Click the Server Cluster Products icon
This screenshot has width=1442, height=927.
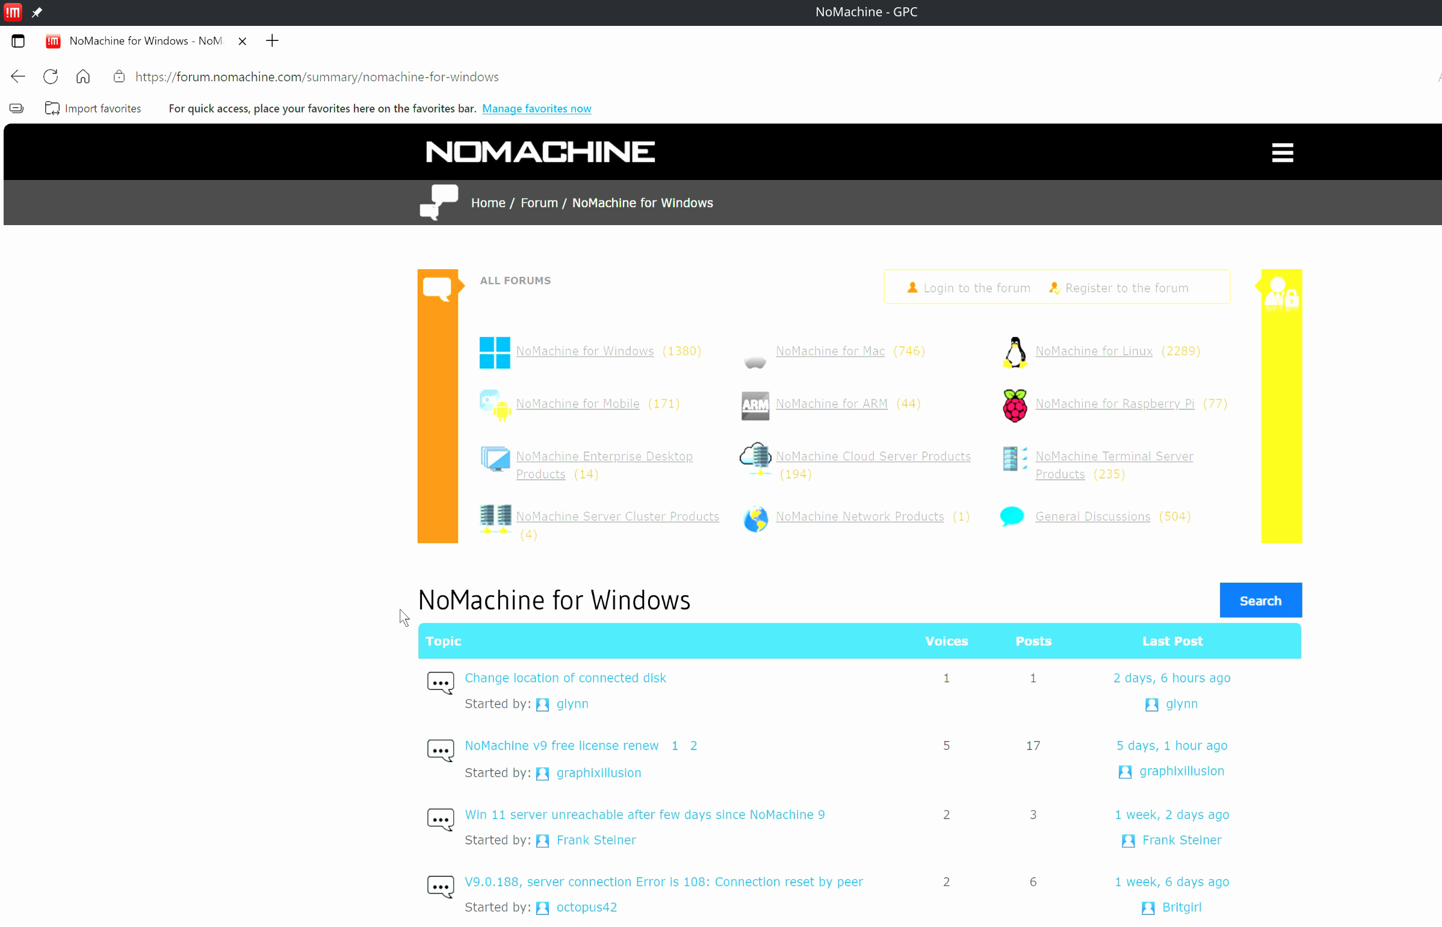(495, 518)
